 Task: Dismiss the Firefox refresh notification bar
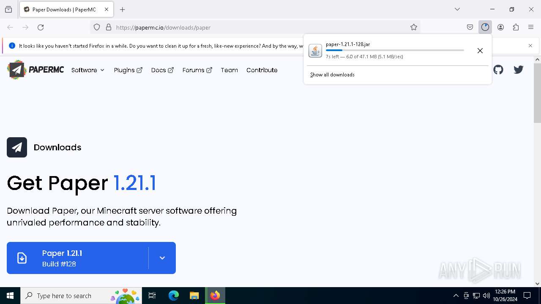pyautogui.click(x=530, y=46)
